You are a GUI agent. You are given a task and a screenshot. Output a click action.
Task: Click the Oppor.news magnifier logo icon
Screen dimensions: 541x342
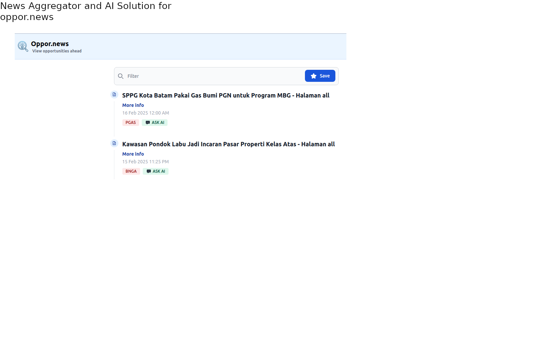23,46
